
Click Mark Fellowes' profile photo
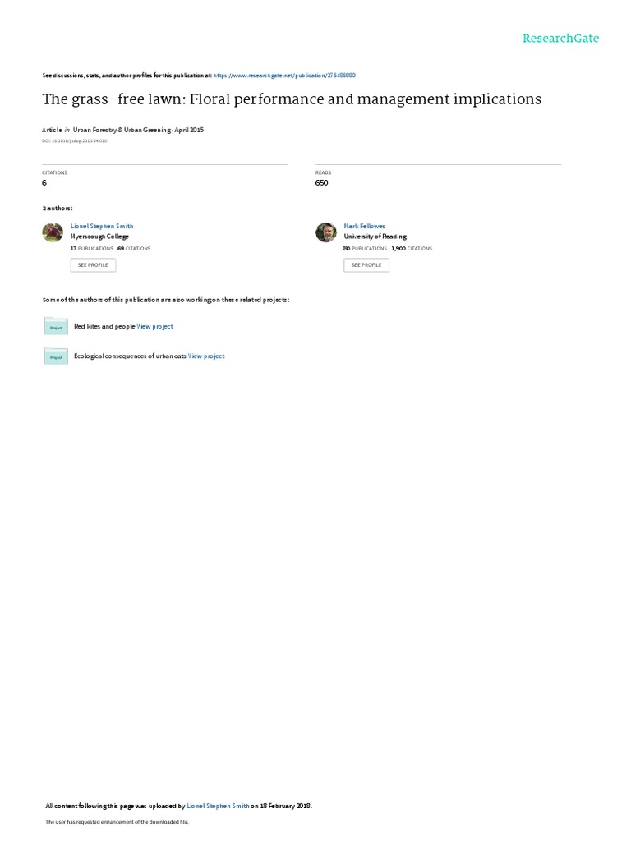click(x=325, y=232)
